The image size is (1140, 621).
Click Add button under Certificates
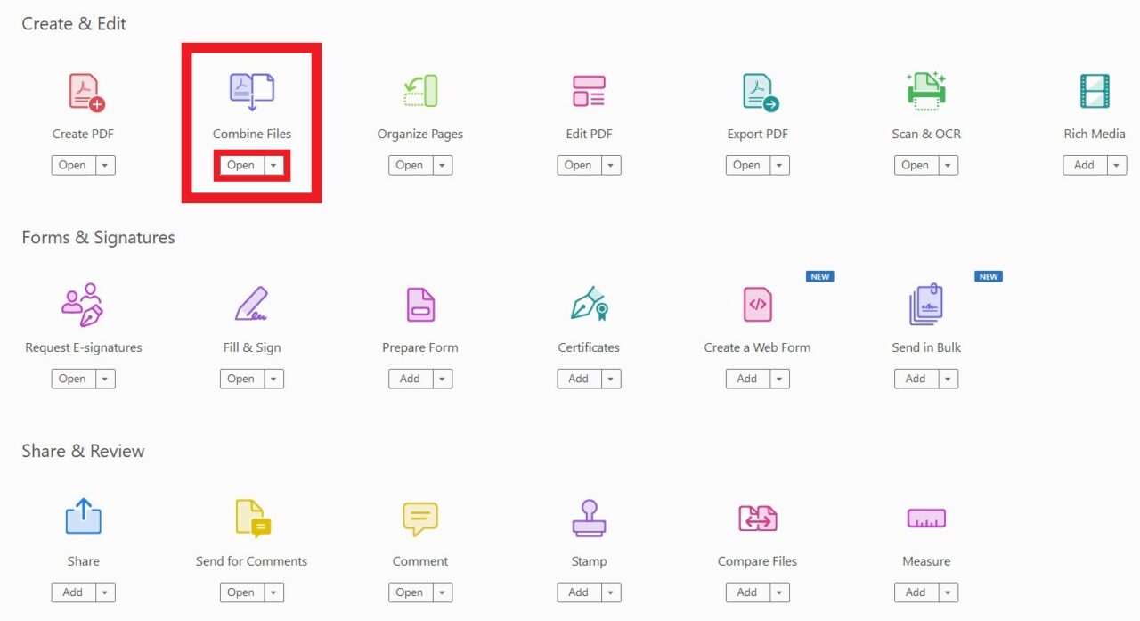[x=579, y=379]
